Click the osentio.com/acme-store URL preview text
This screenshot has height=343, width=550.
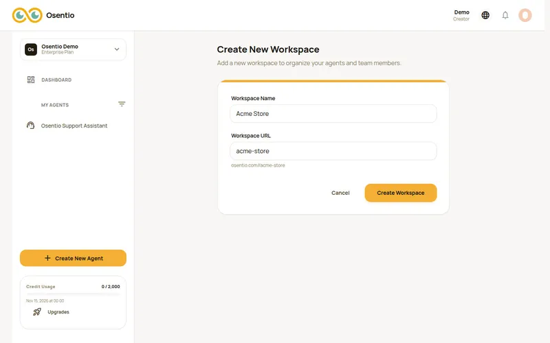258,165
